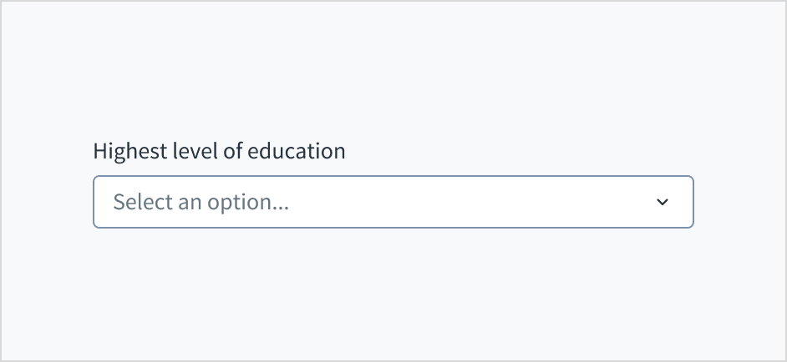787x362 pixels.
Task: Click the chevron-down arrow in the select box
Action: click(x=663, y=202)
